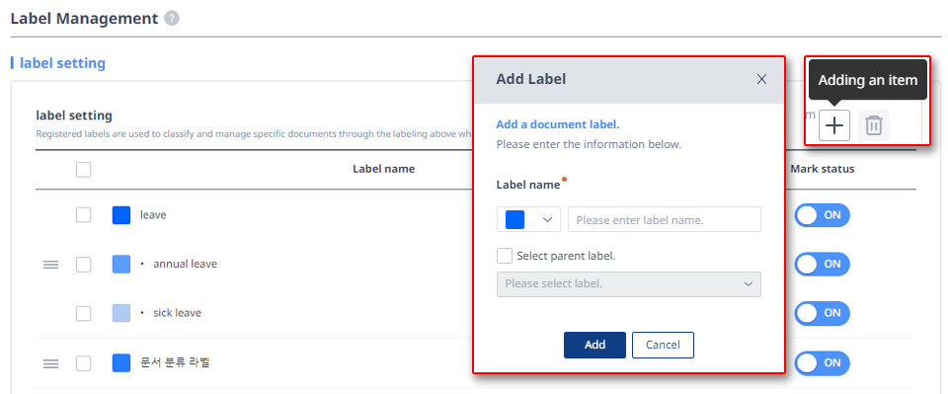
Task: Toggle mark status for sick leave
Action: tap(823, 313)
